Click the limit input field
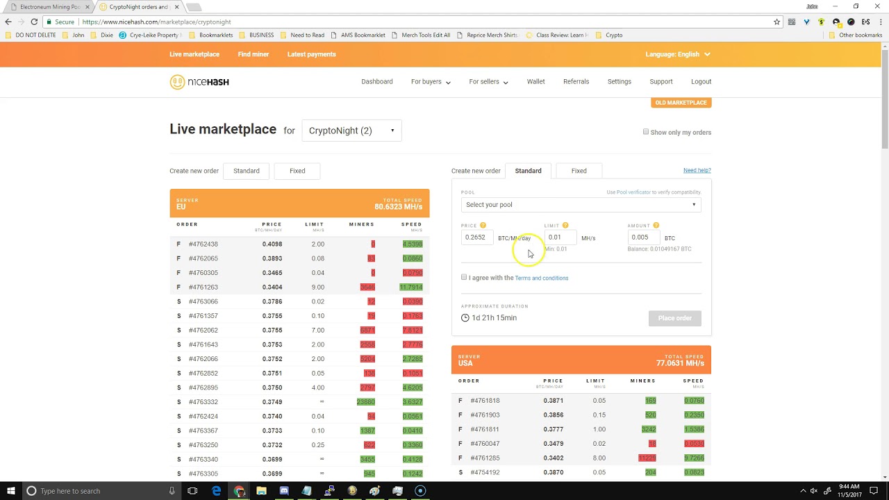 [560, 237]
